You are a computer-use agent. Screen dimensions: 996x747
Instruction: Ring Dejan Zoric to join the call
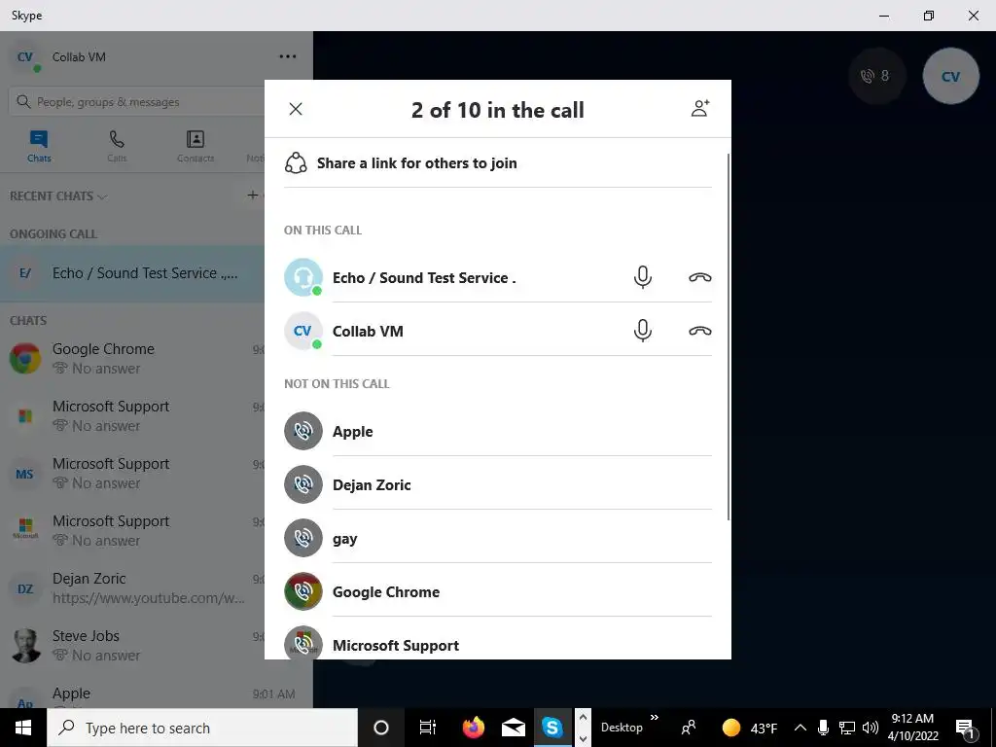(303, 484)
